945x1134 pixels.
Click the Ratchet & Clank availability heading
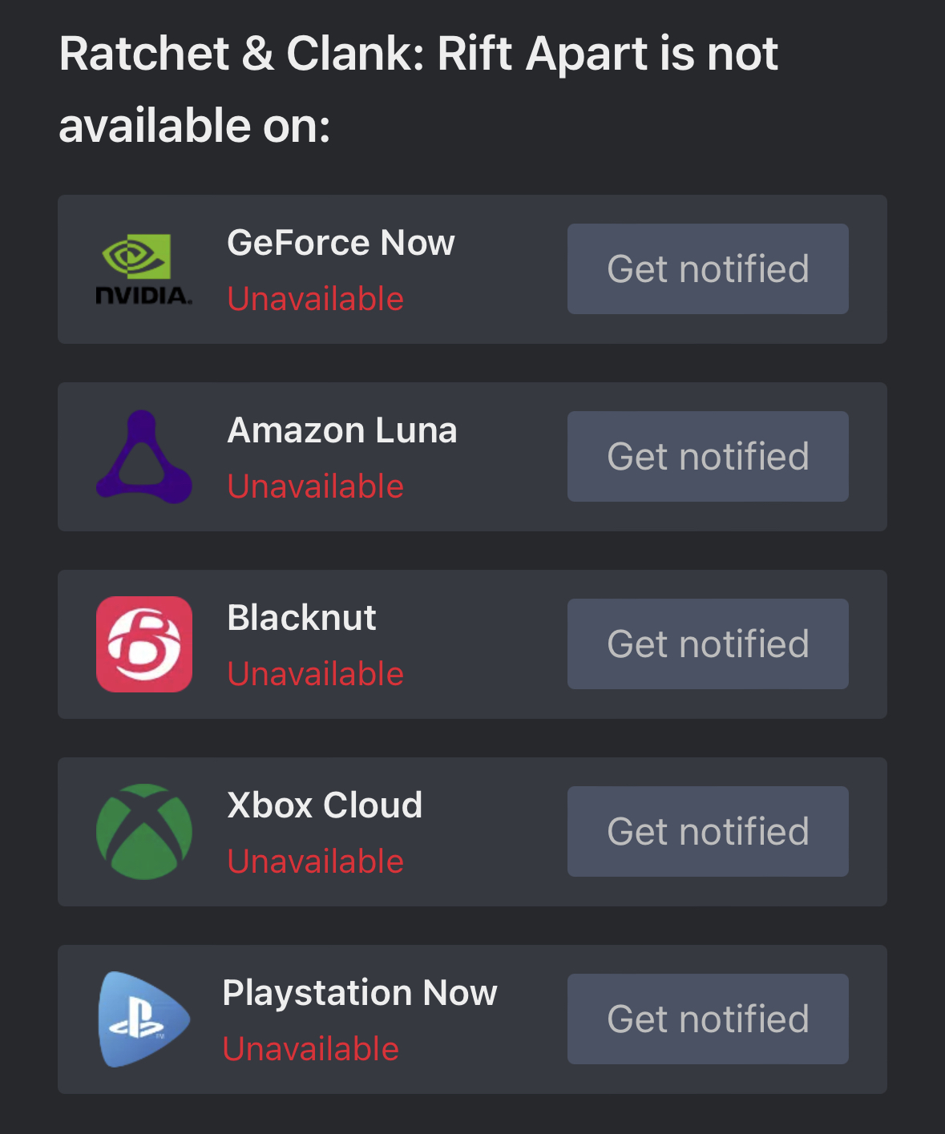tap(418, 90)
